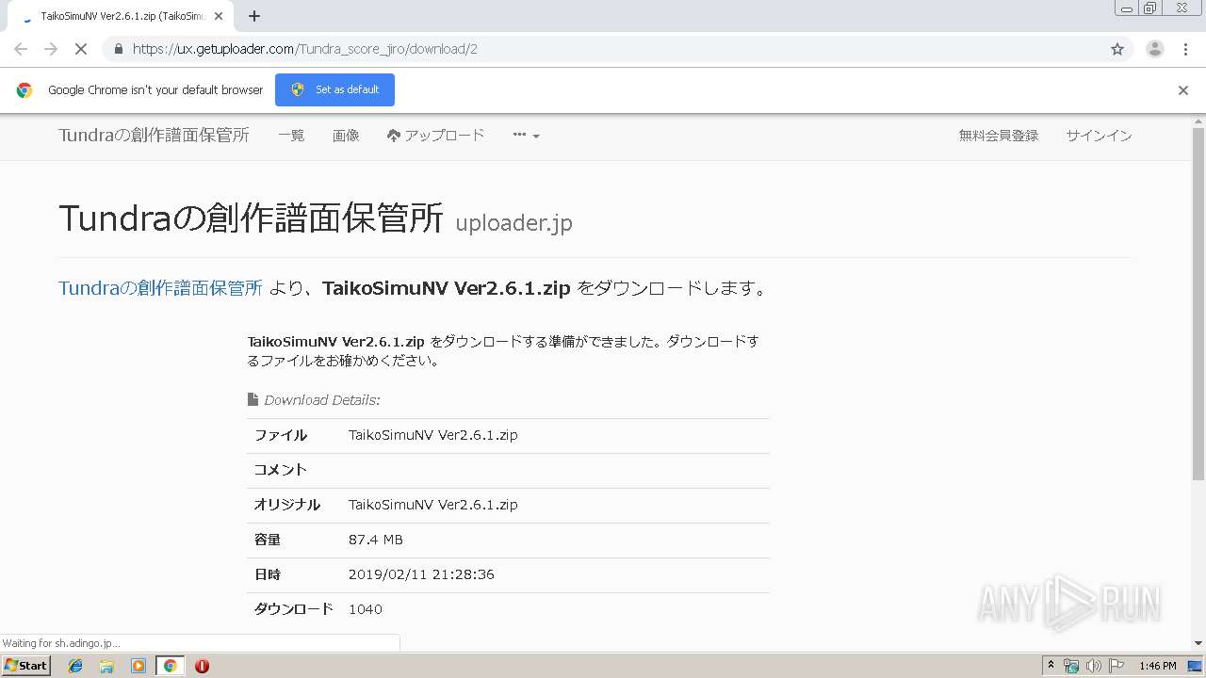This screenshot has width=1206, height=678.
Task: Click the 2019/02/11 21:28:36 date value
Action: pos(421,574)
